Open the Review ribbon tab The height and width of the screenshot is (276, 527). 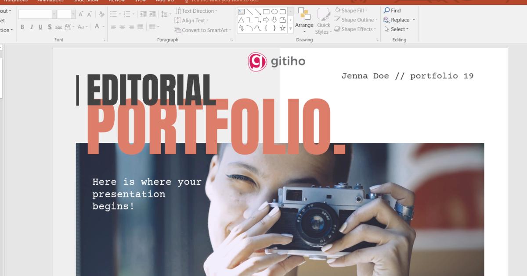click(x=117, y=1)
